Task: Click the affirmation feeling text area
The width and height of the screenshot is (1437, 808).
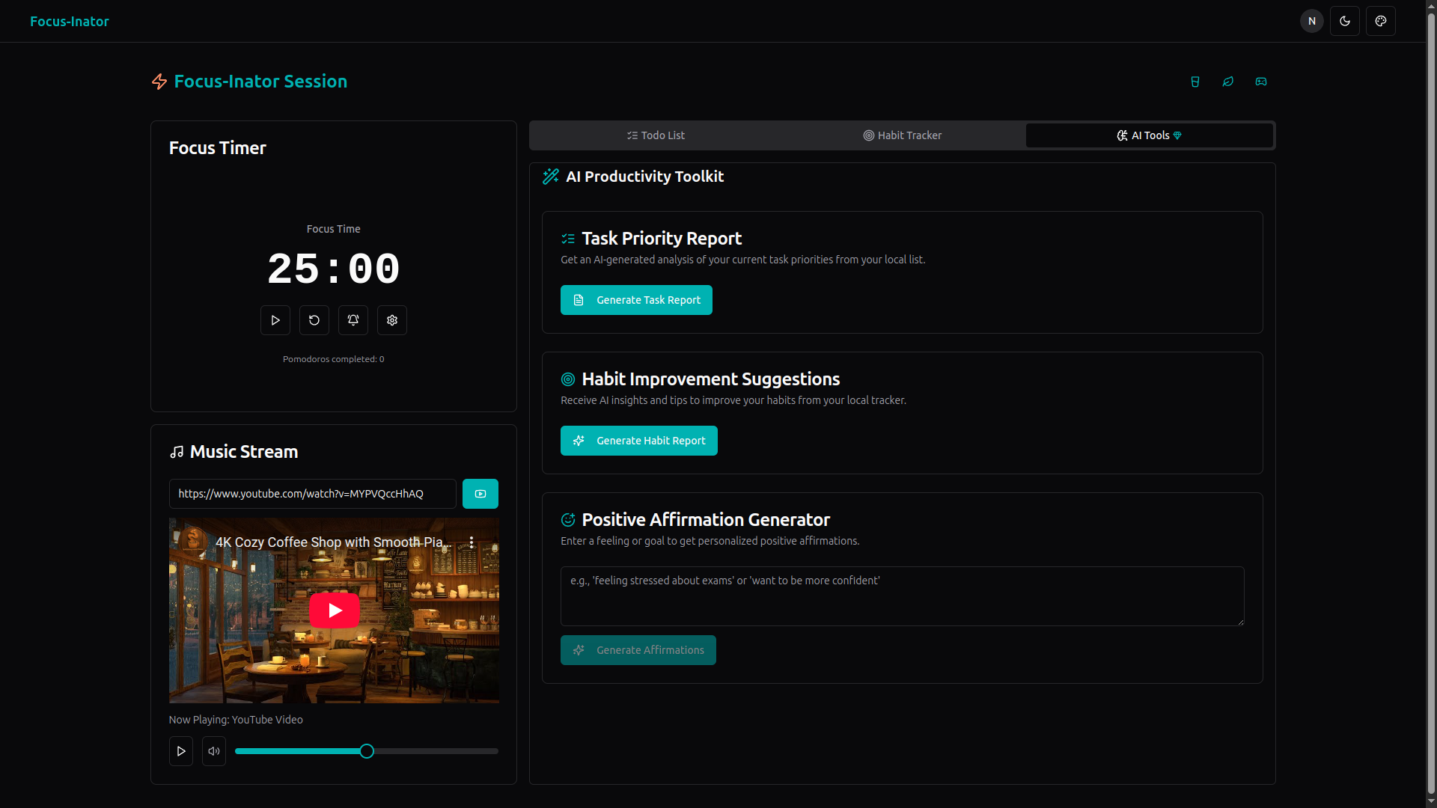Action: click(x=902, y=596)
